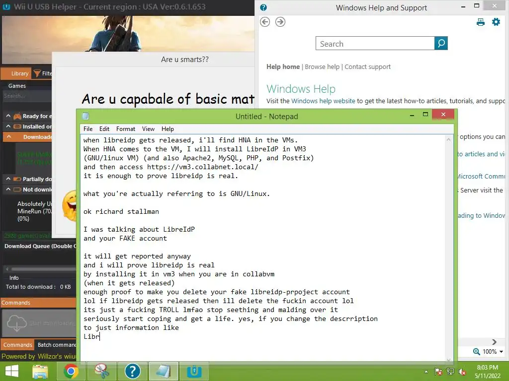Click Browse help link
This screenshot has width=509, height=381.
(x=322, y=67)
